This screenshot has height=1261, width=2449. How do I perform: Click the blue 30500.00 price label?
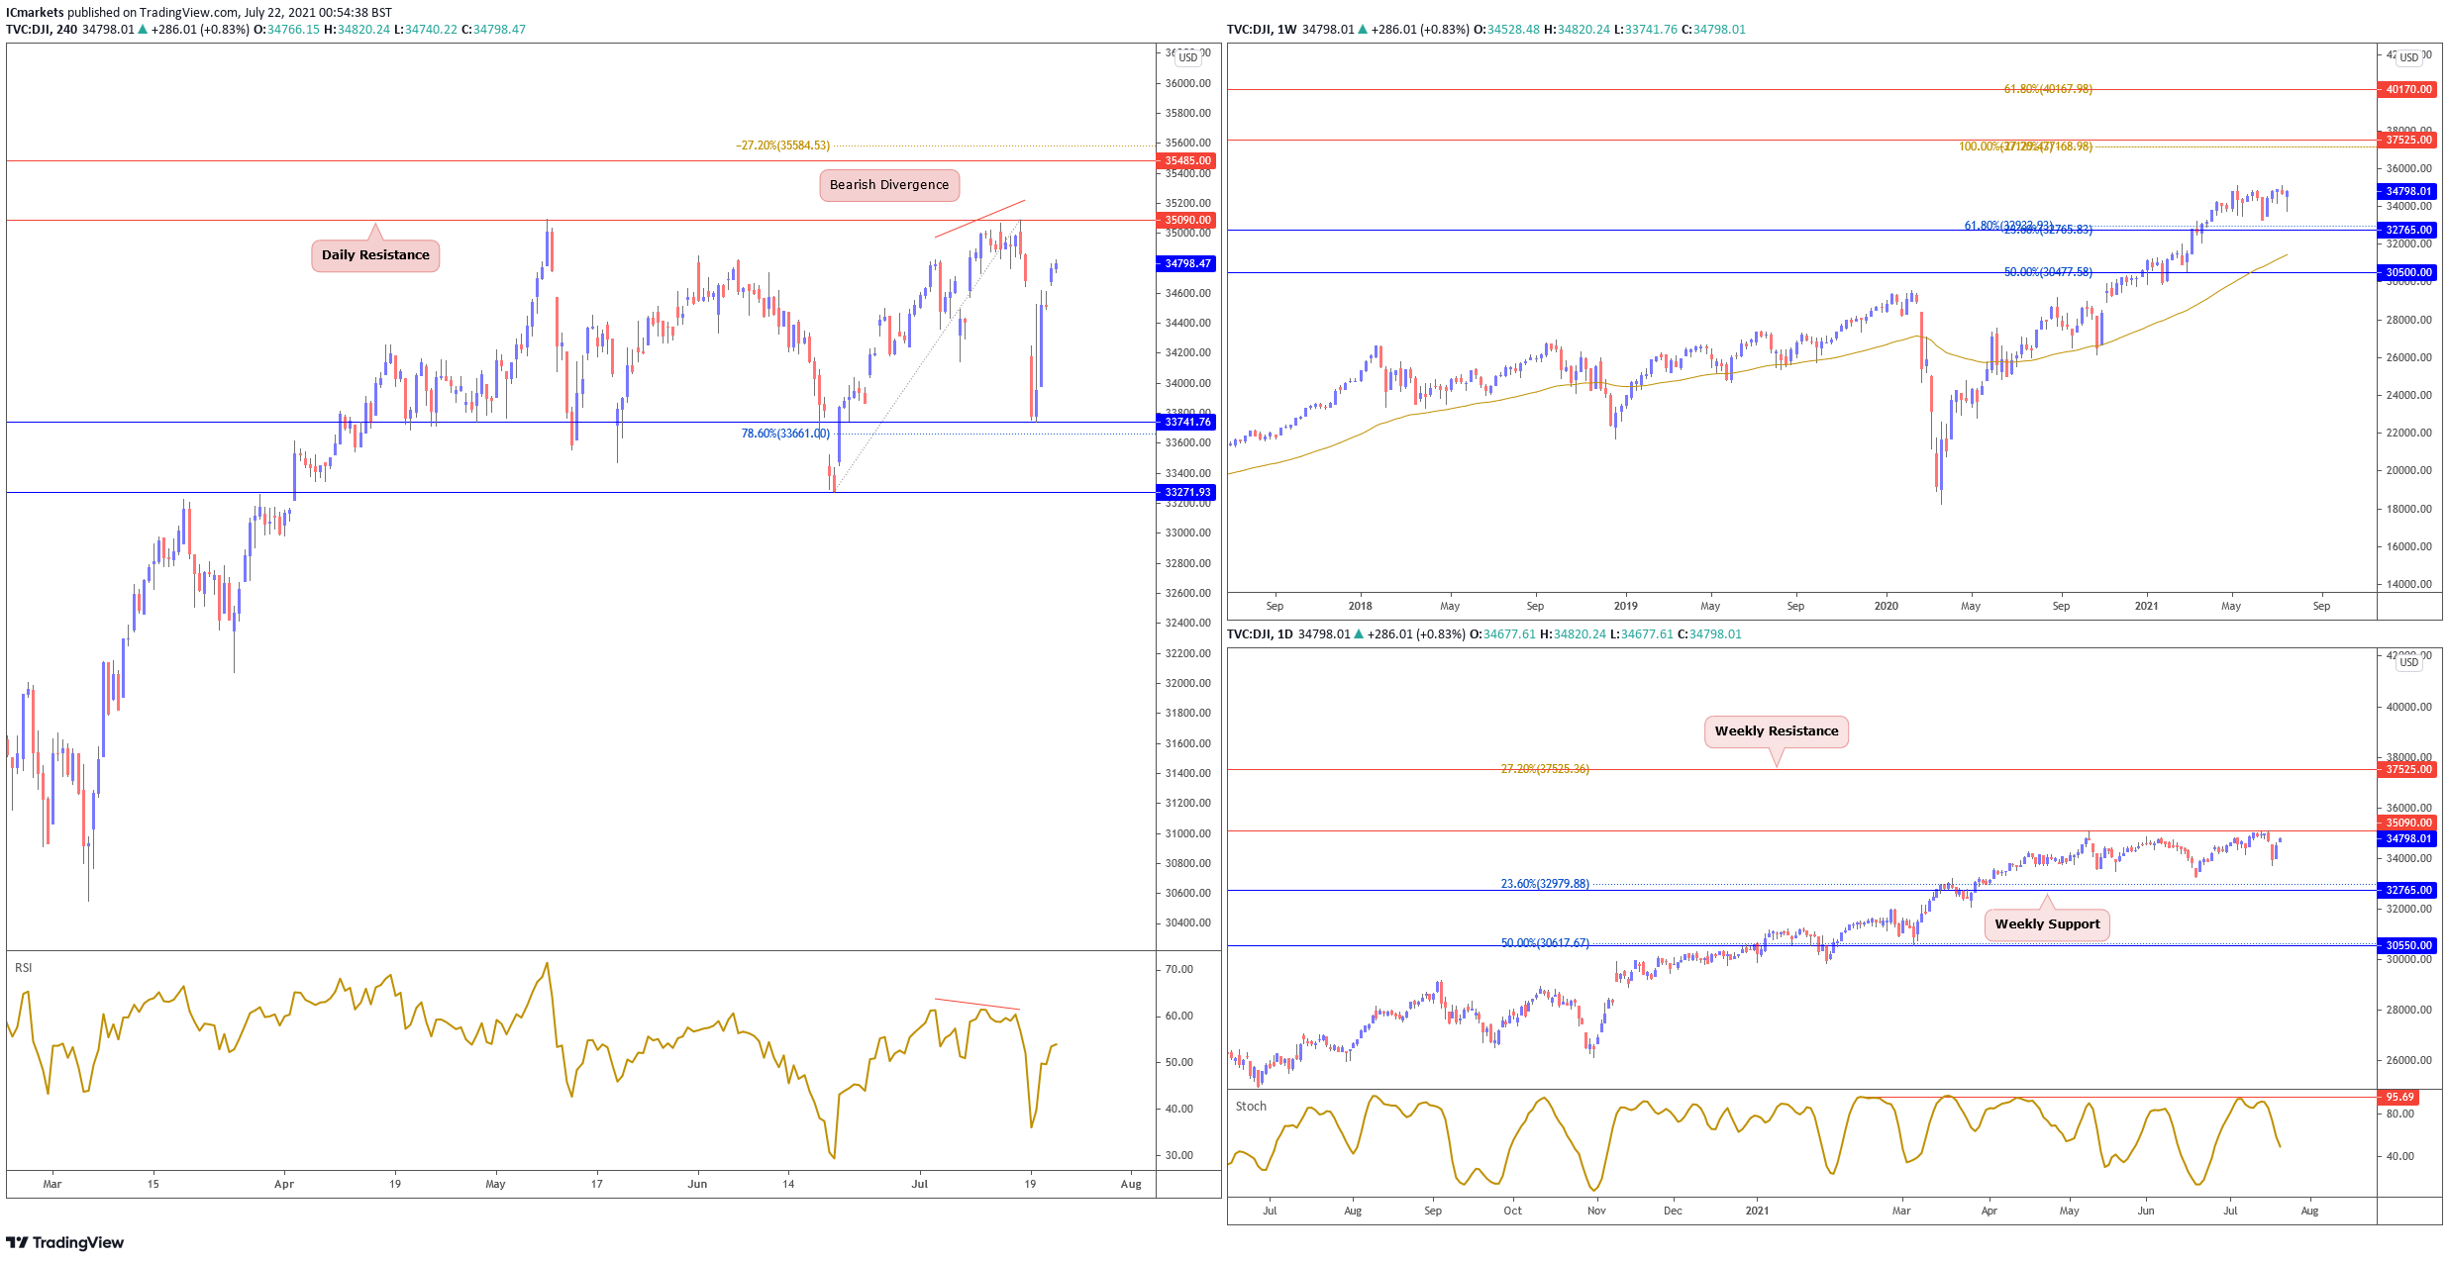pos(2407,272)
